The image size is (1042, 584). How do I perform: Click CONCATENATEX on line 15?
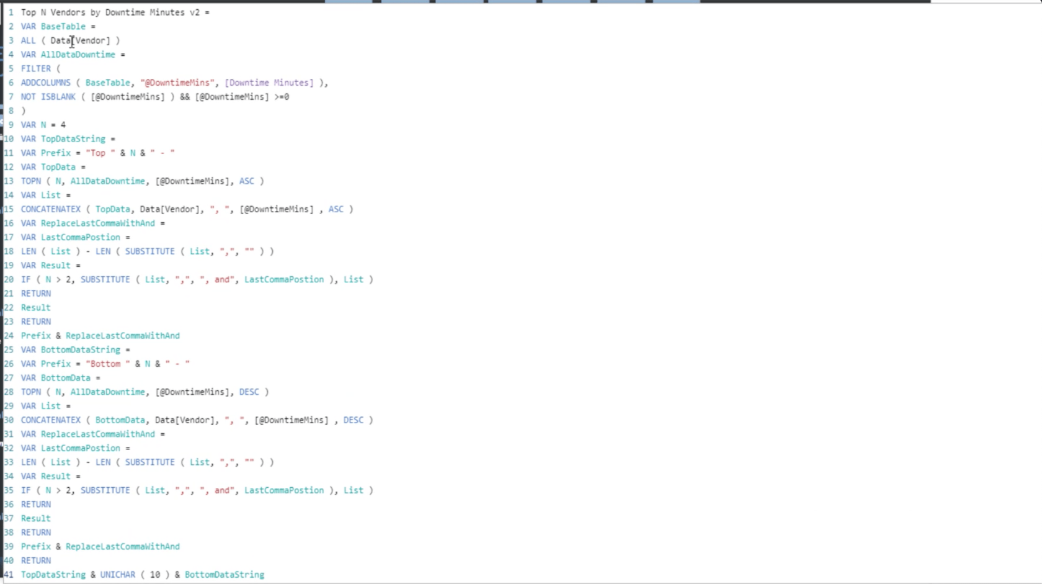[x=51, y=209]
